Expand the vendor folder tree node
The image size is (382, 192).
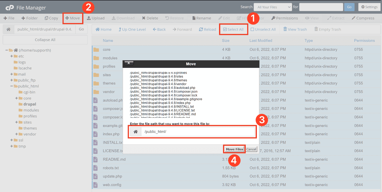[x=16, y=134]
